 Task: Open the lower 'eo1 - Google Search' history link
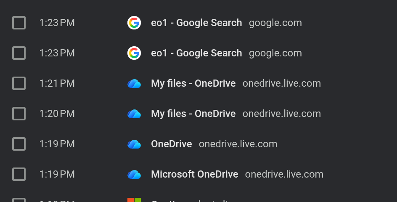point(196,53)
